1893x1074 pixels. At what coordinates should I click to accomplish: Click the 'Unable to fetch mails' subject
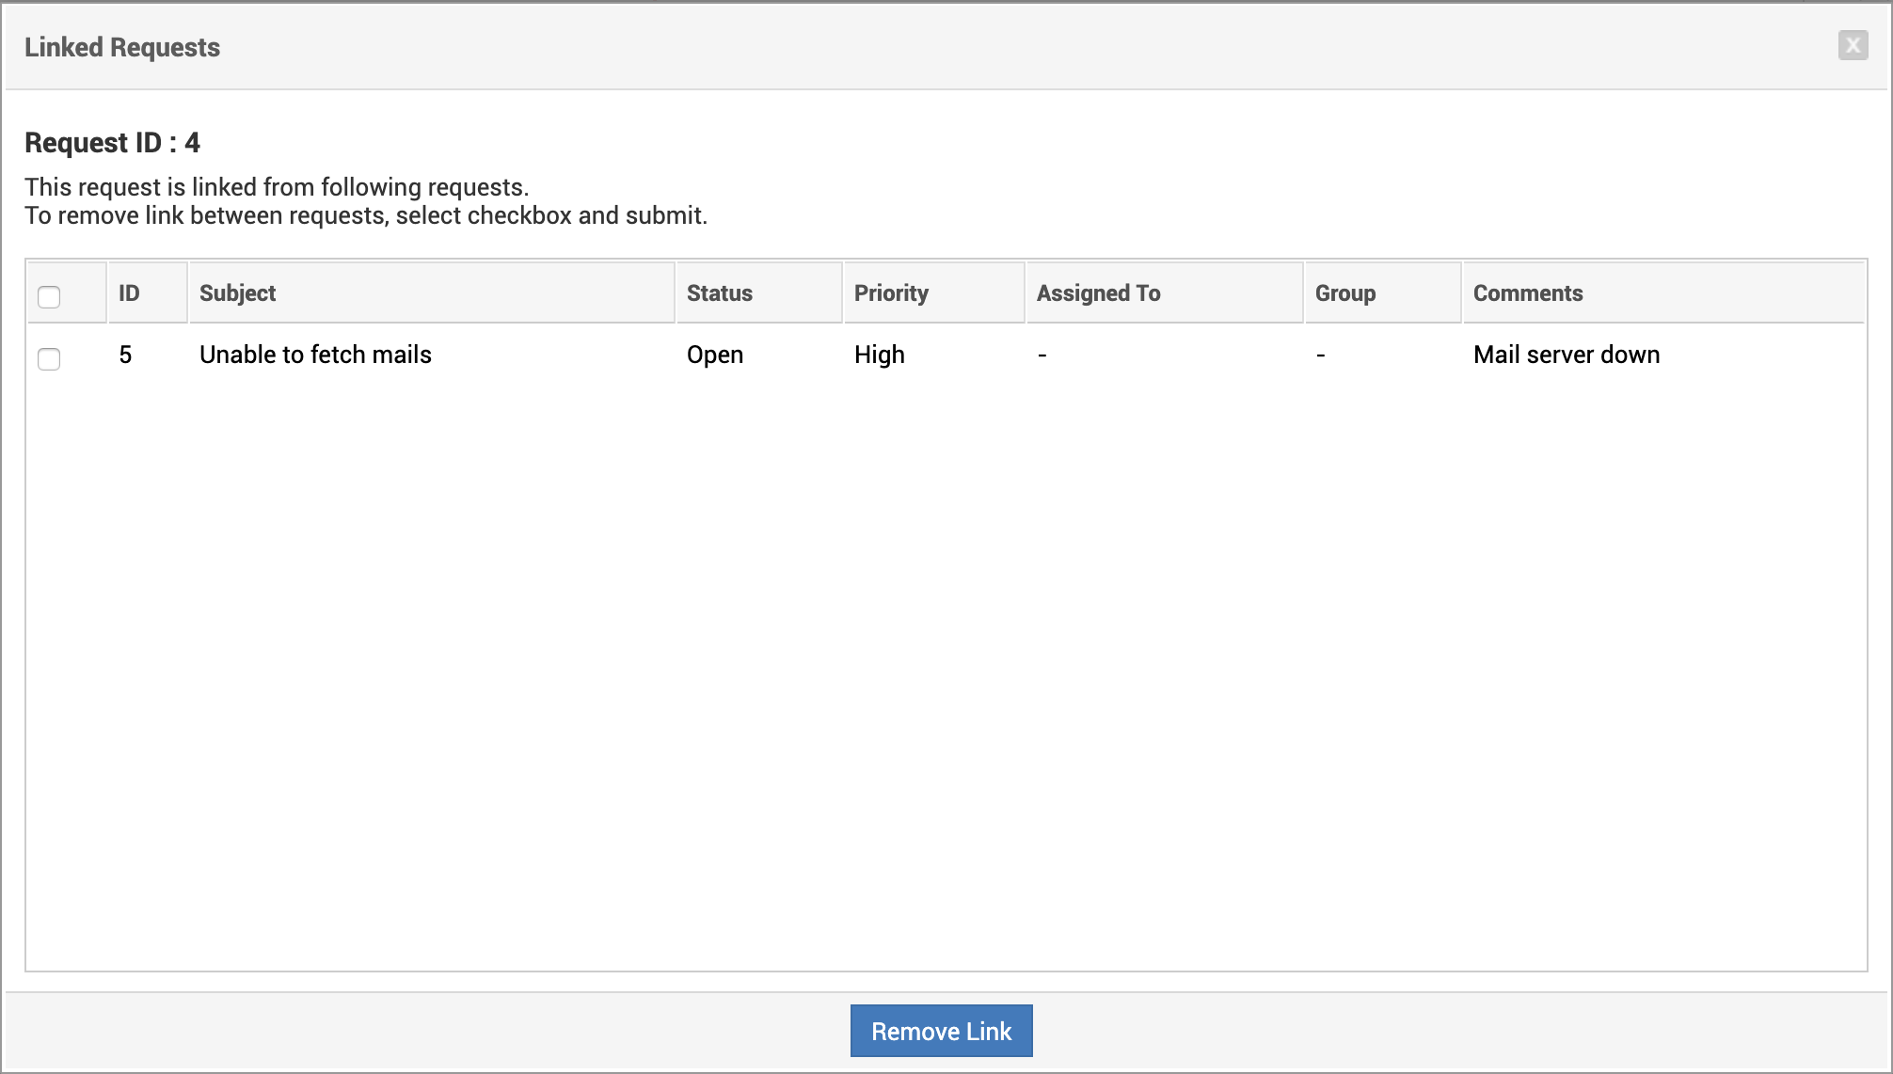coord(315,355)
